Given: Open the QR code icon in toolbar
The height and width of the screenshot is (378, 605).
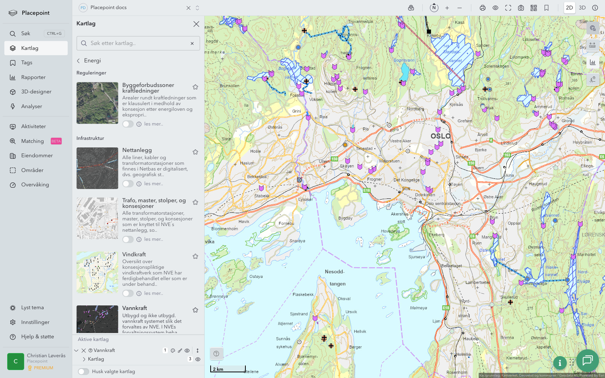Looking at the screenshot, I should coord(534,8).
